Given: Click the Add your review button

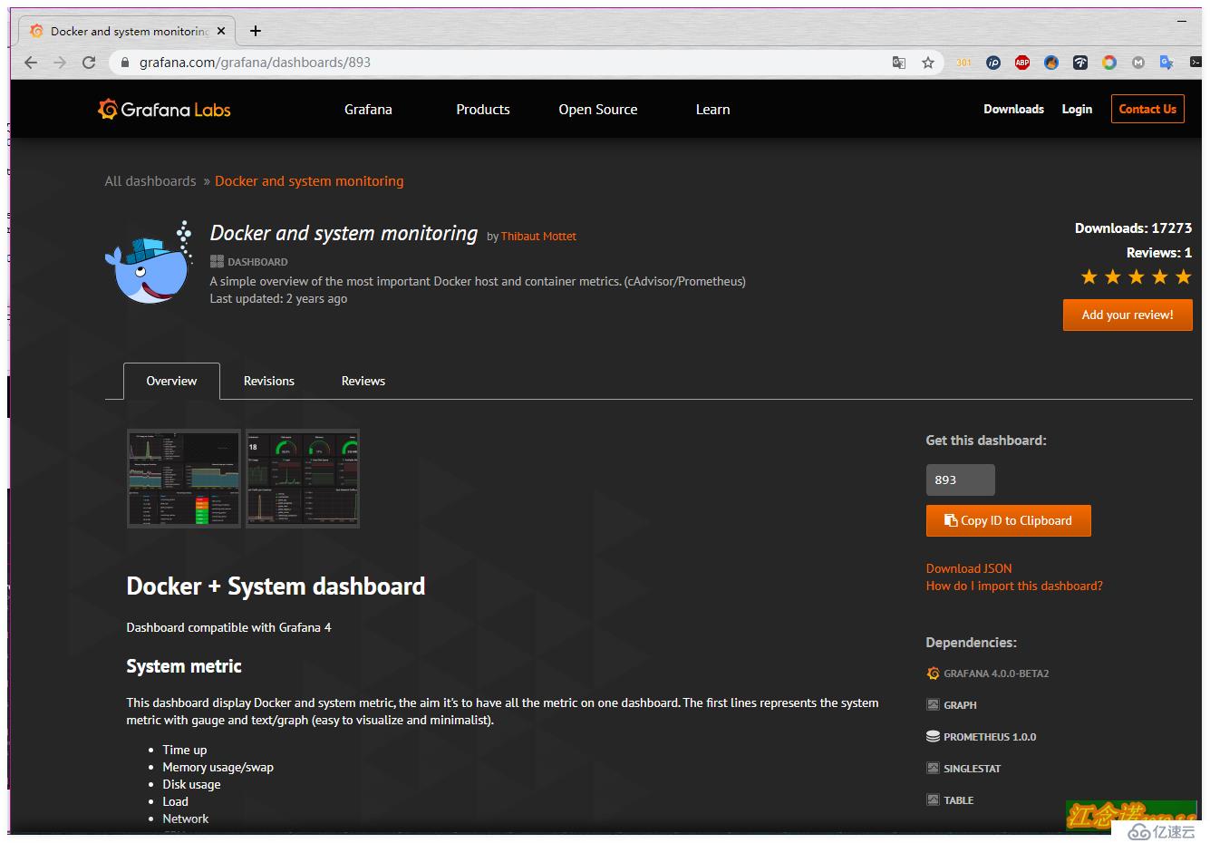Looking at the screenshot, I should (1128, 315).
